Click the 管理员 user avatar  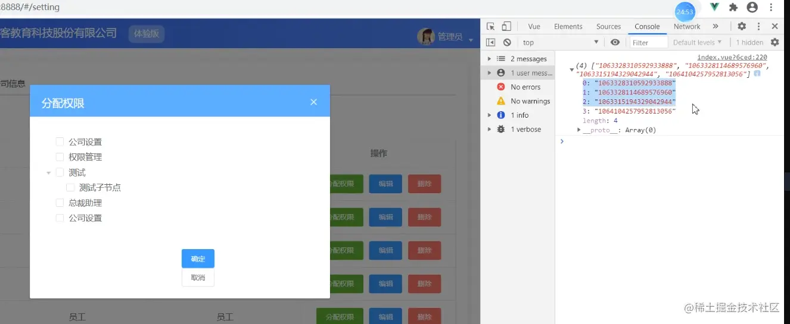pyautogui.click(x=426, y=36)
